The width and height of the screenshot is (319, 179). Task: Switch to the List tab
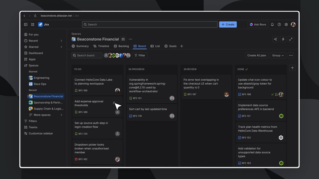click(x=155, y=46)
